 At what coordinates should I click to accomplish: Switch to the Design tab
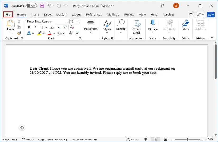(x=61, y=14)
